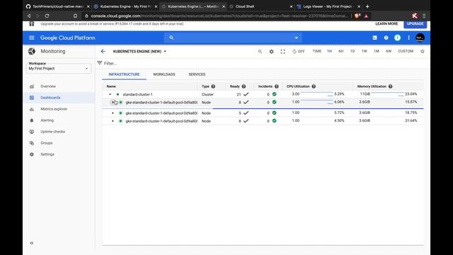Open the search bar dropdown arrow

click(296, 38)
